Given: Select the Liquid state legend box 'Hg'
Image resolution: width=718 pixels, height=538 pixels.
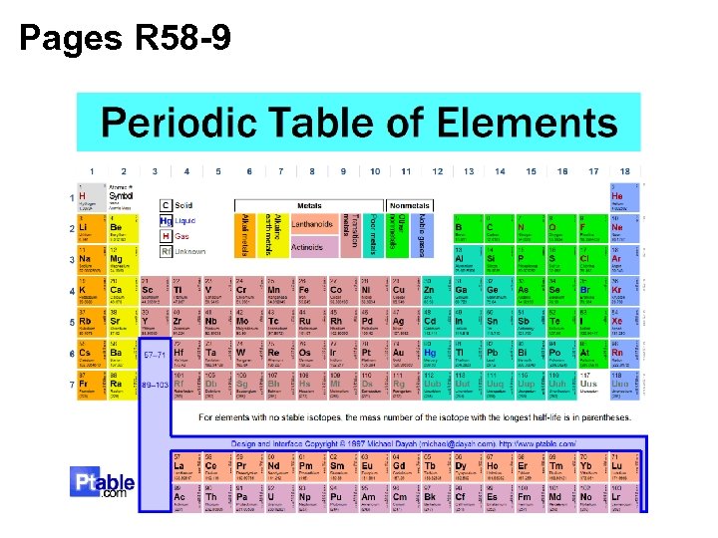Looking at the screenshot, I should [166, 221].
